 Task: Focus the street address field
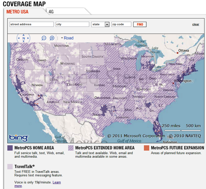click(32, 24)
